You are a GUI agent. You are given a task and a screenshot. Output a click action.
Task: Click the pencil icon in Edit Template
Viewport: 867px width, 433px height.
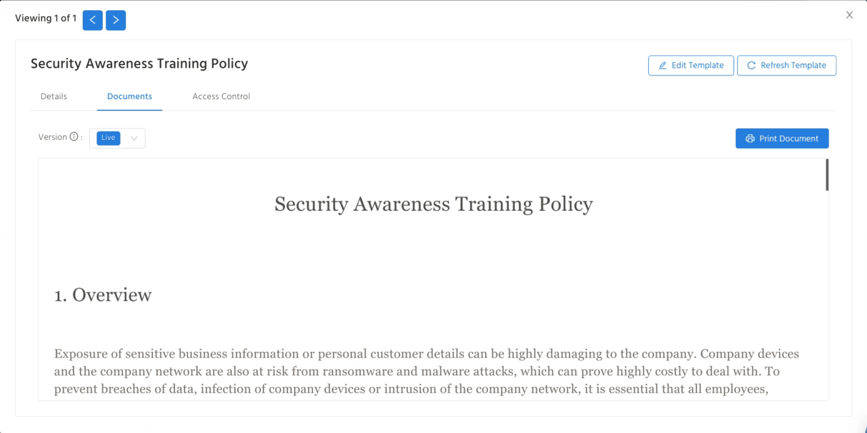[662, 65]
